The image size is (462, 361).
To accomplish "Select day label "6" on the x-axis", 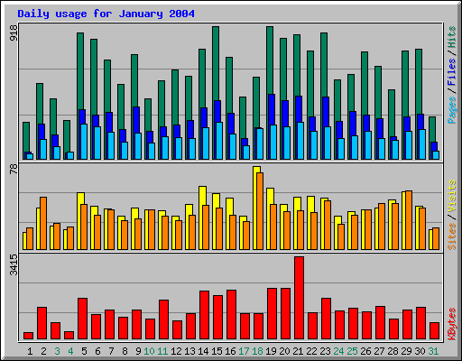I will [x=97, y=351].
